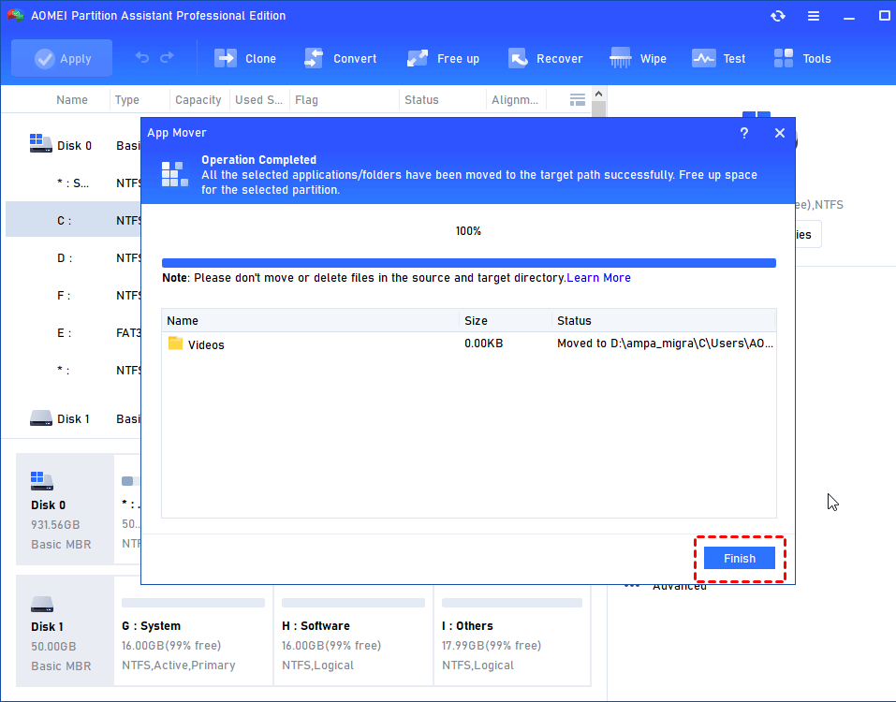
Task: Open the hamburger menu in title bar
Action: pyautogui.click(x=814, y=16)
